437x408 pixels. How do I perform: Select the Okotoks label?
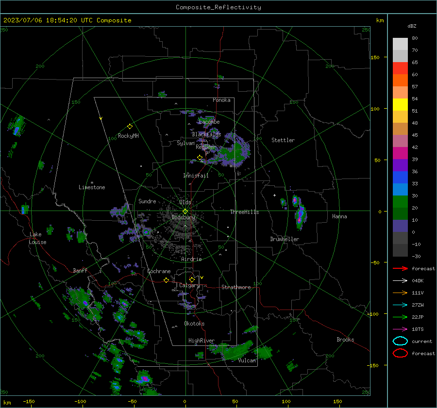click(x=194, y=324)
